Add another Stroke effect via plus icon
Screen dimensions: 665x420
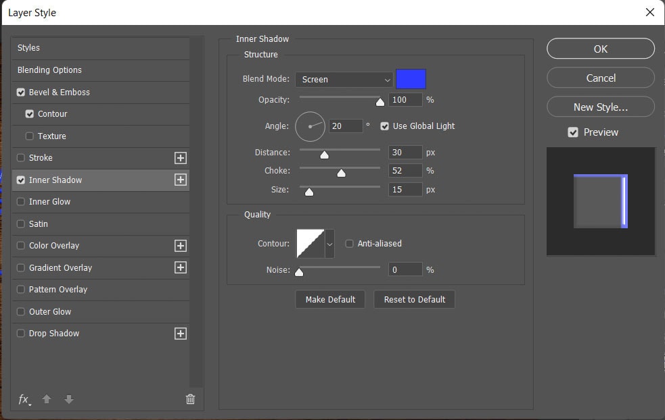coord(180,158)
